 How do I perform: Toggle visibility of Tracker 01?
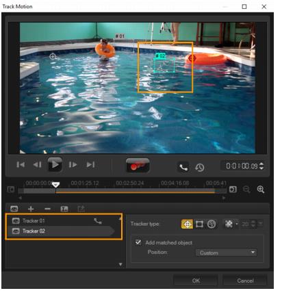tap(16, 220)
